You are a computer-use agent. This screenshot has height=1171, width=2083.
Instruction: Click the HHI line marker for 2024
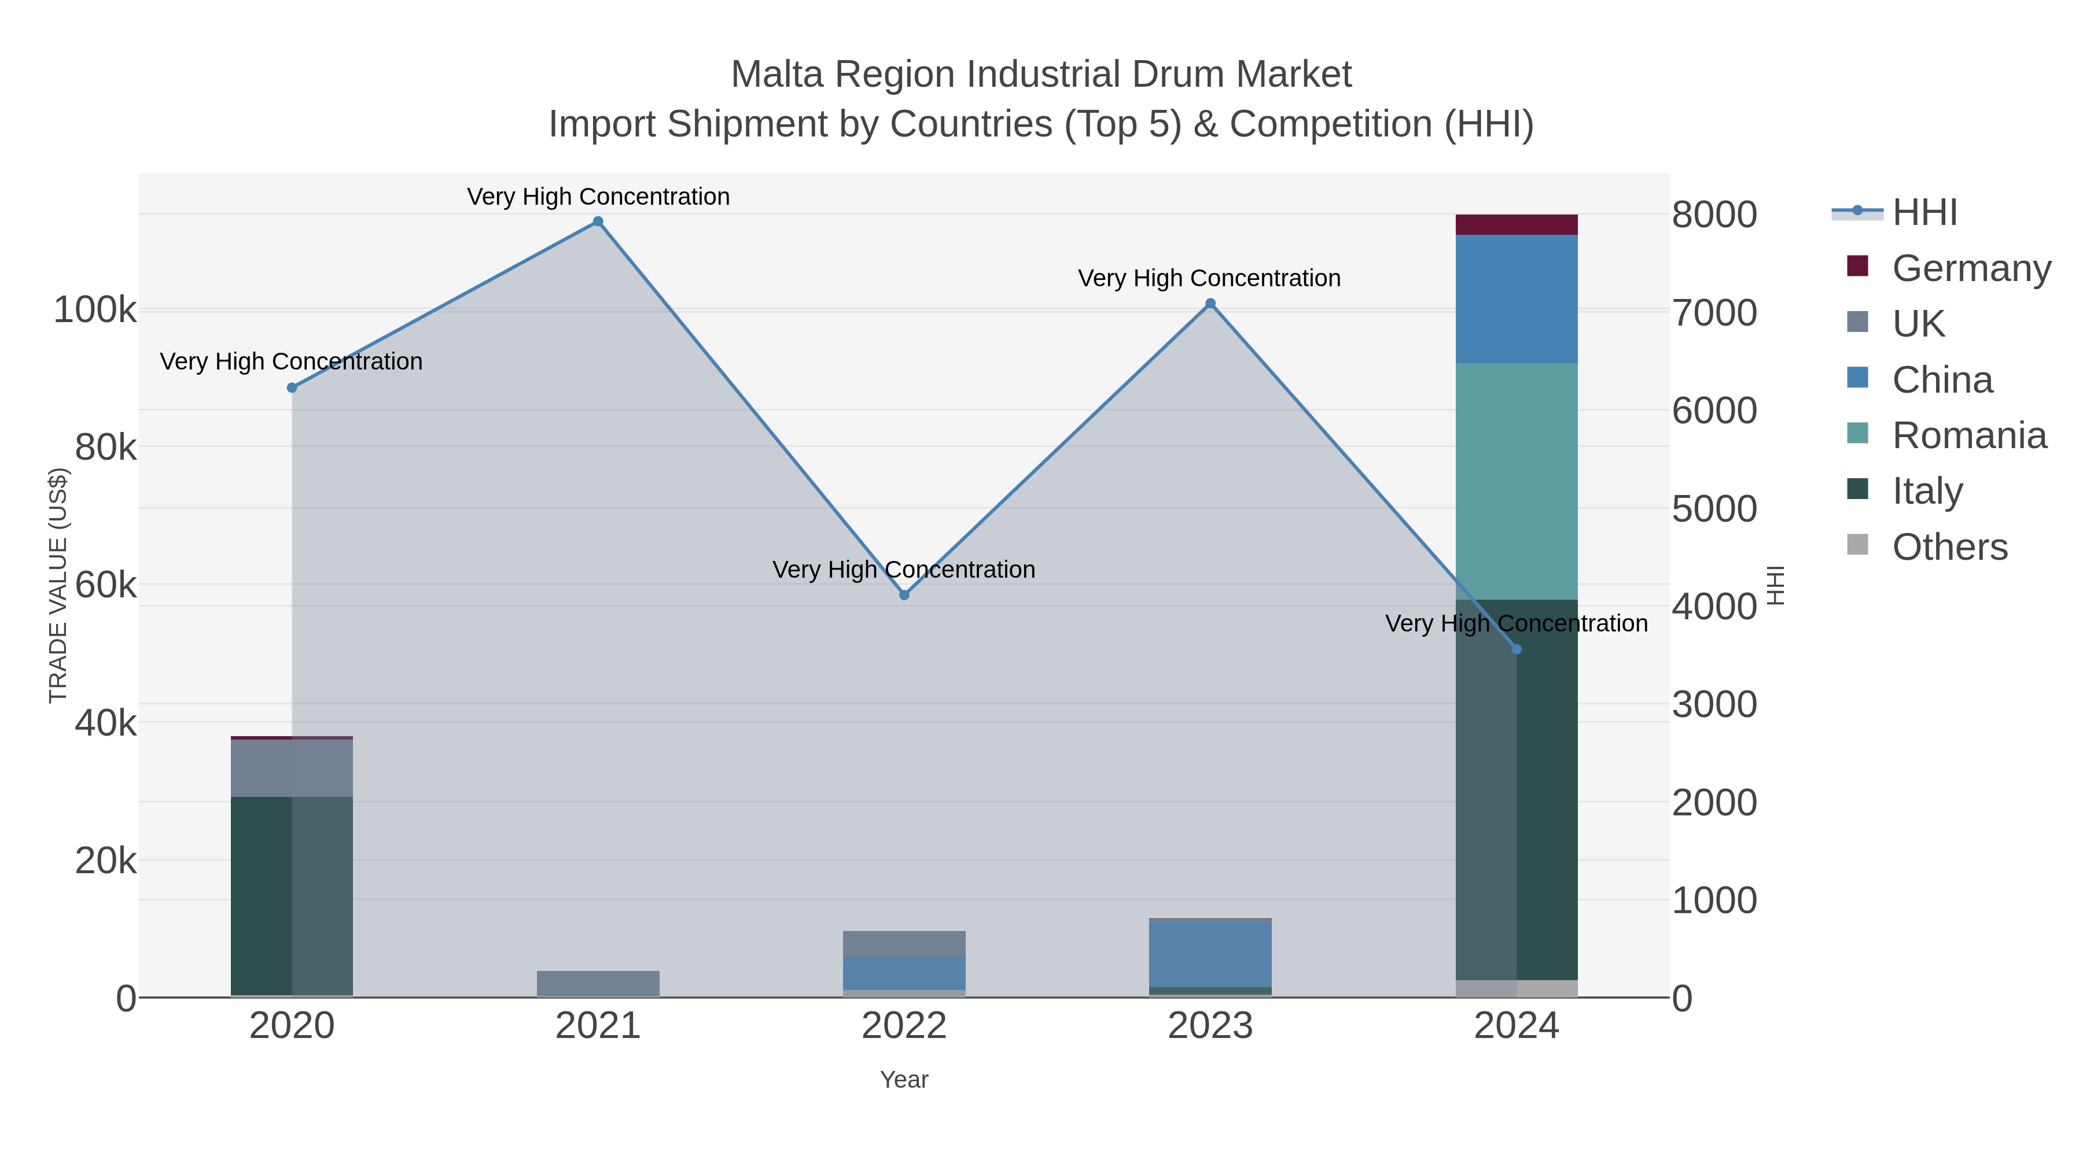click(x=1516, y=649)
